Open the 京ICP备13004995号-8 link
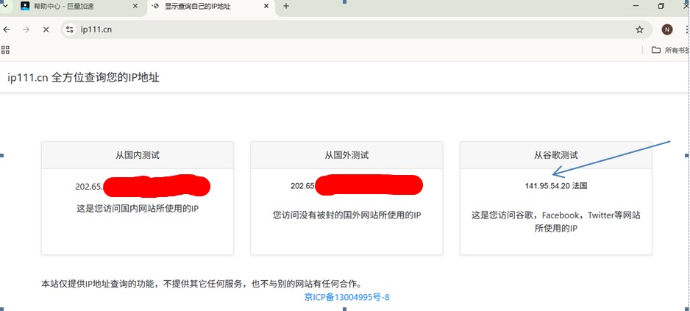The image size is (690, 311). (346, 298)
